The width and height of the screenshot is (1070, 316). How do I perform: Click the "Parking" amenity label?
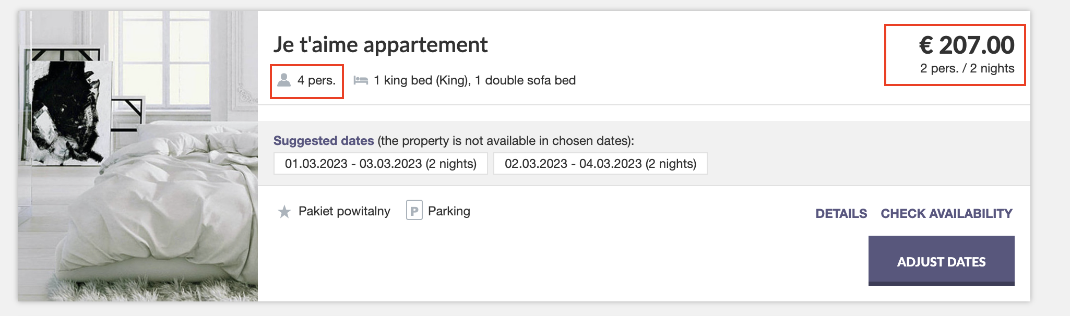pos(449,211)
